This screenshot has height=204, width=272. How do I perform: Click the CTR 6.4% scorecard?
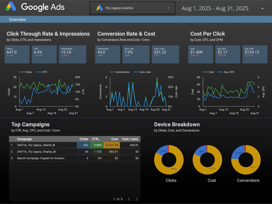(x=44, y=54)
